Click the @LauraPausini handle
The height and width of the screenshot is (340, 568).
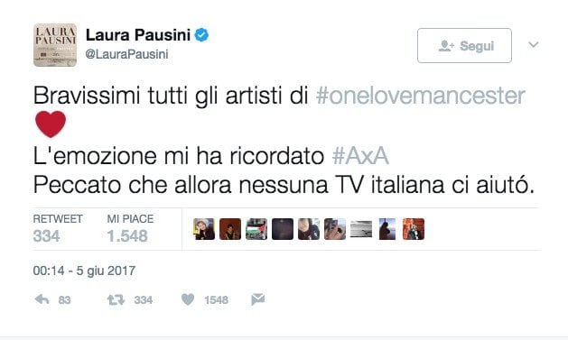click(126, 54)
